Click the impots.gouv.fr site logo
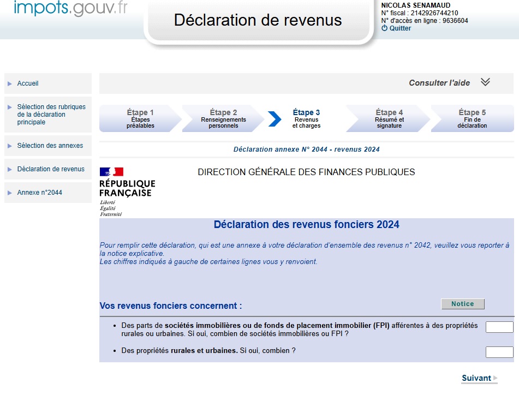 (70, 9)
